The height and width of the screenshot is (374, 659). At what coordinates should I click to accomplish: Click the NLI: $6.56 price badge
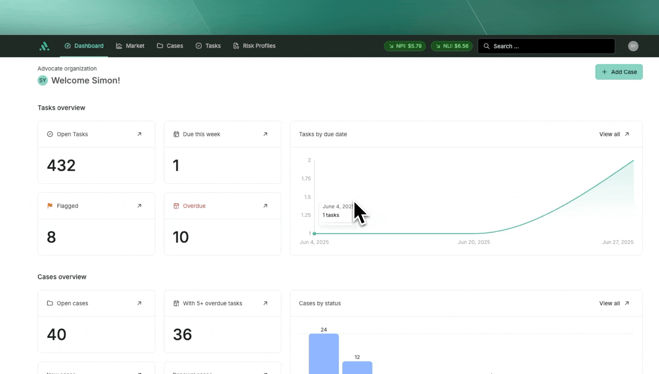coord(452,46)
